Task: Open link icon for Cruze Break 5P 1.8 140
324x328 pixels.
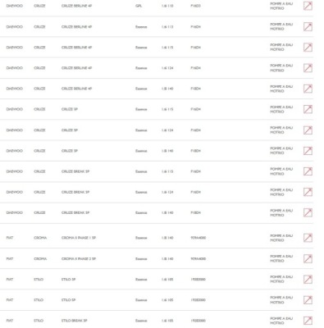Action: coord(308,212)
